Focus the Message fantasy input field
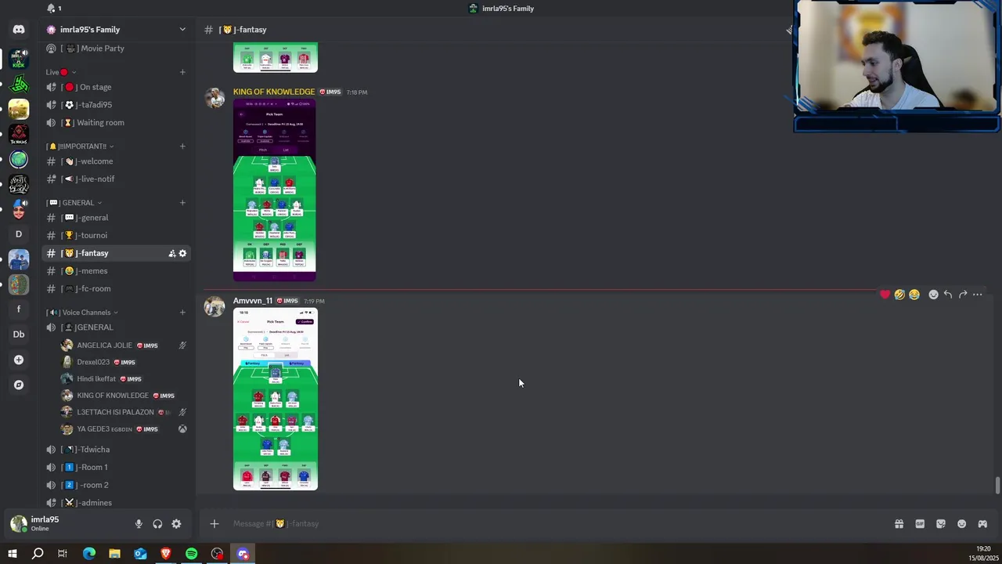This screenshot has width=1002, height=564. [x=556, y=524]
